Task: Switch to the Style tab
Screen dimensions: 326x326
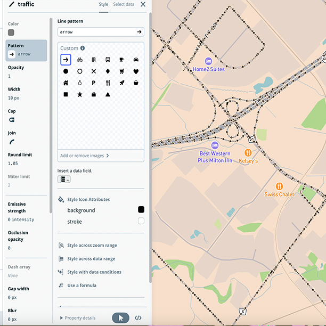Action: tap(103, 4)
